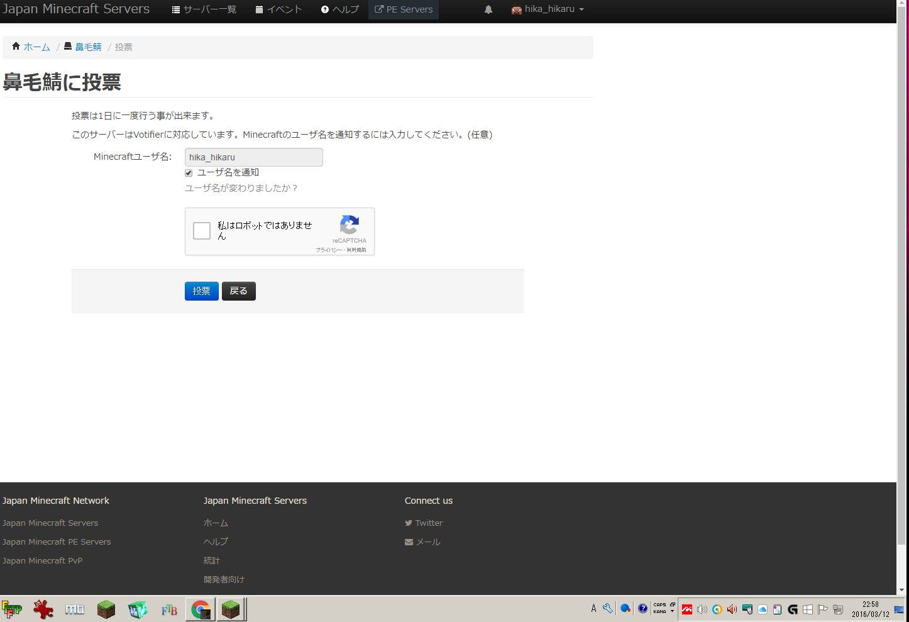Click the home icon in breadcrumb
The image size is (909, 622).
(x=16, y=47)
